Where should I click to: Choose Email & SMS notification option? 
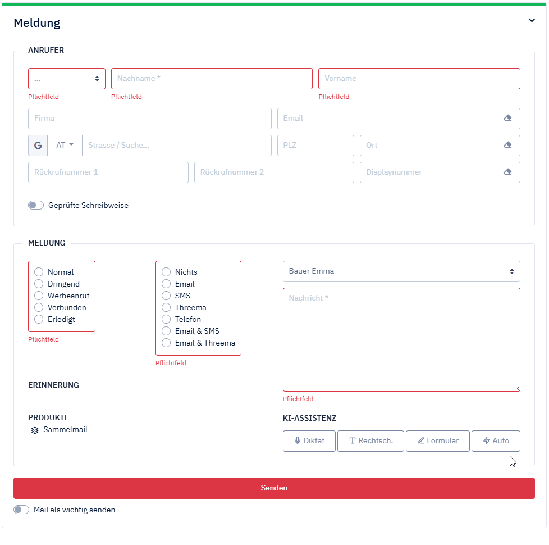(x=166, y=331)
